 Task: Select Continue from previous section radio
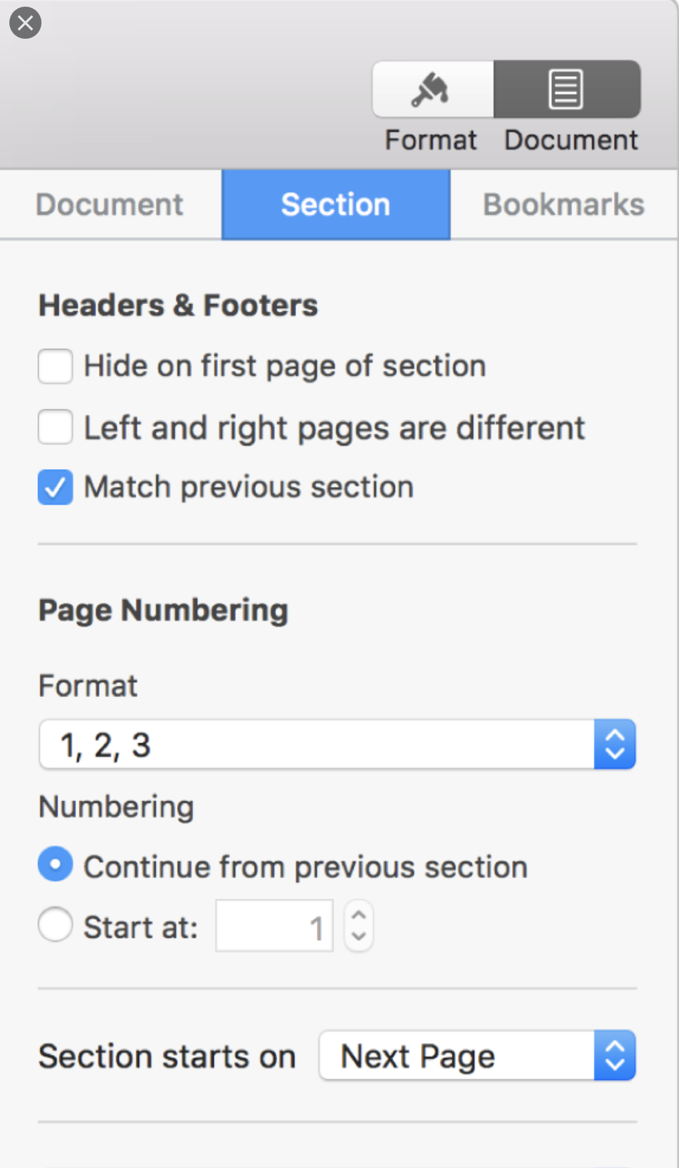coord(55,864)
